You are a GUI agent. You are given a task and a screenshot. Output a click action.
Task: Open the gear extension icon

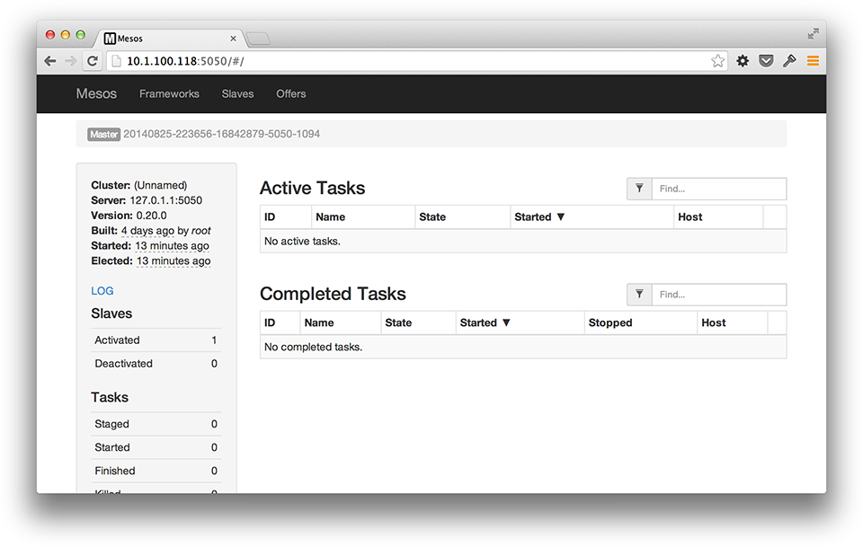(x=743, y=61)
